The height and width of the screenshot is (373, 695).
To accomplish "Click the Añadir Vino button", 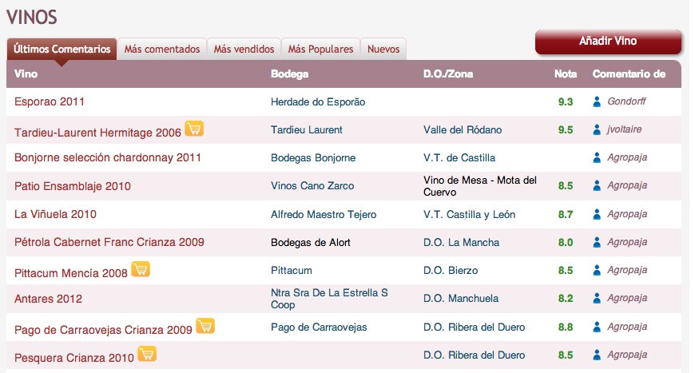I will click(608, 42).
